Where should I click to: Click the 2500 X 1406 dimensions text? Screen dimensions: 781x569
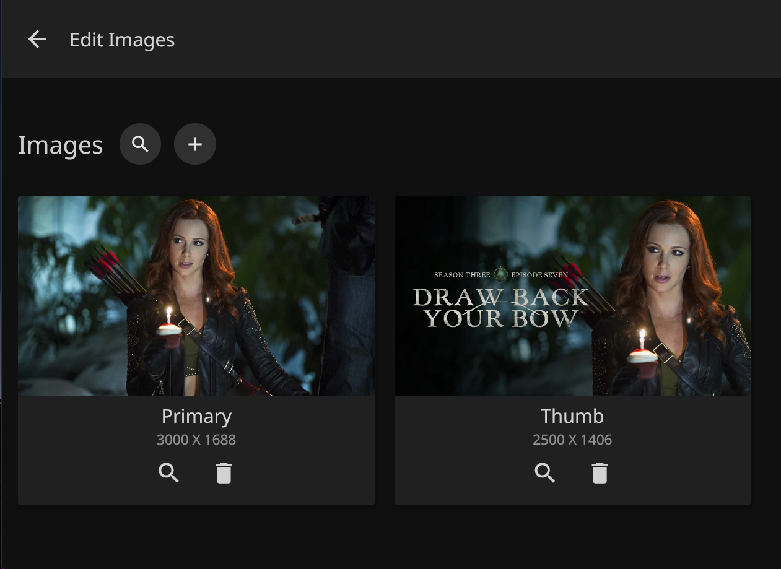572,440
